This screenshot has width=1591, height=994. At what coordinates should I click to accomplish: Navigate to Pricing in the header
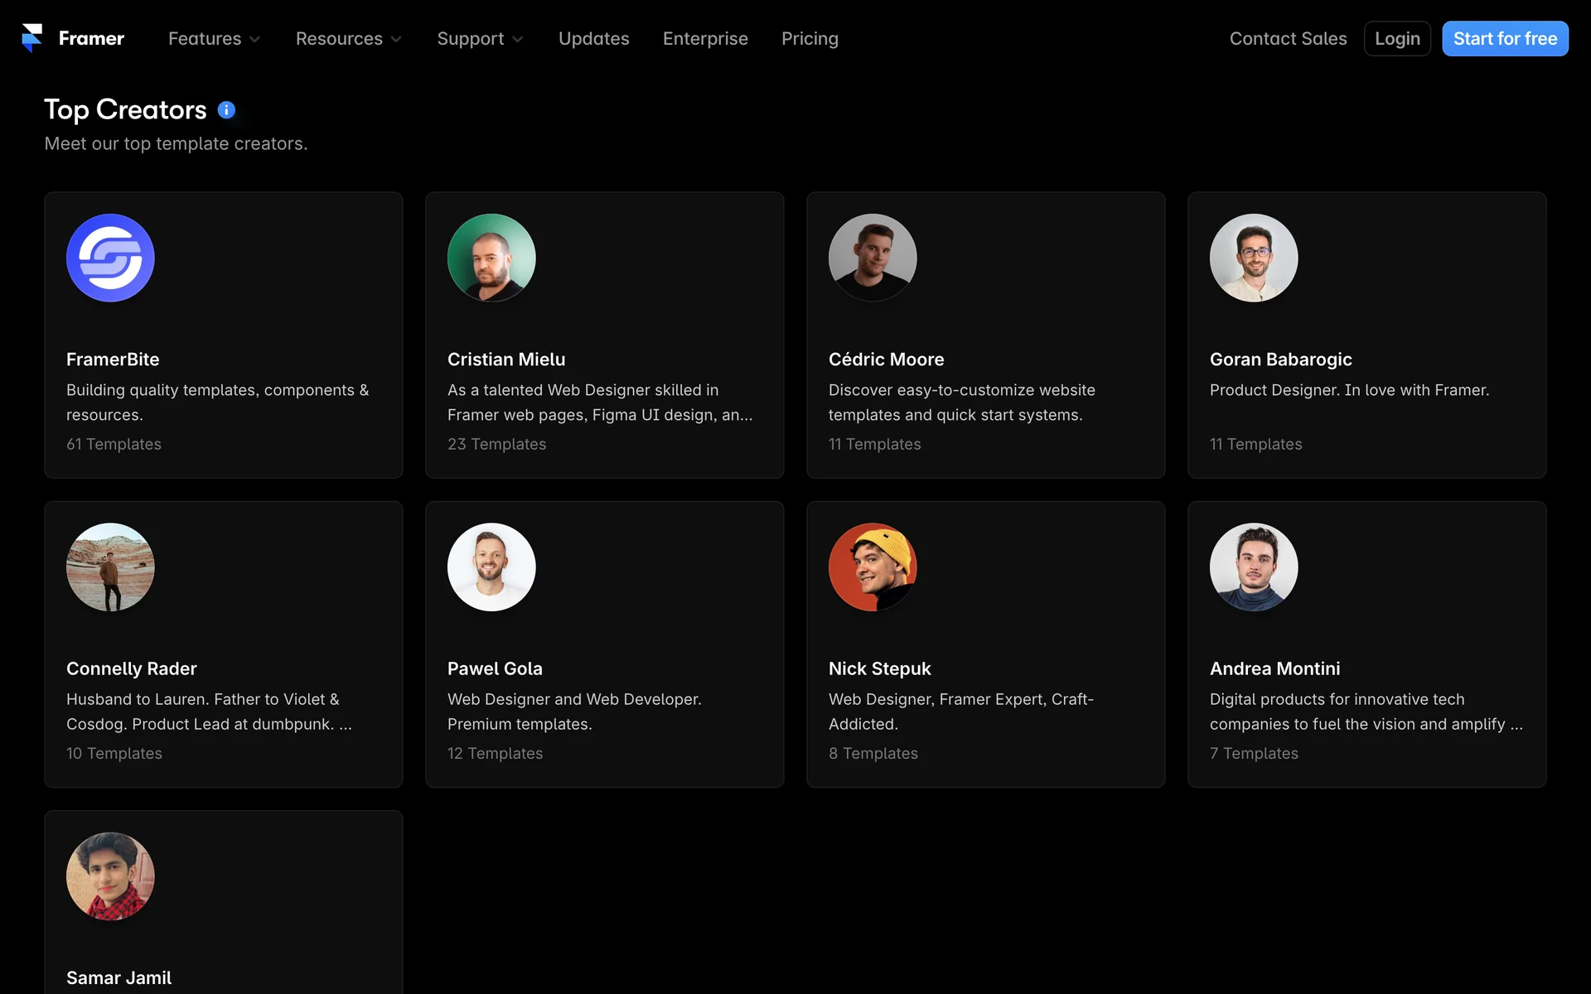pyautogui.click(x=810, y=39)
